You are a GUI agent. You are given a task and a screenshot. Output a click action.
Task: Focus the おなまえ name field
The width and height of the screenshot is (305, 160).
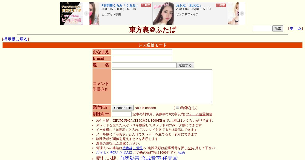[x=142, y=52]
